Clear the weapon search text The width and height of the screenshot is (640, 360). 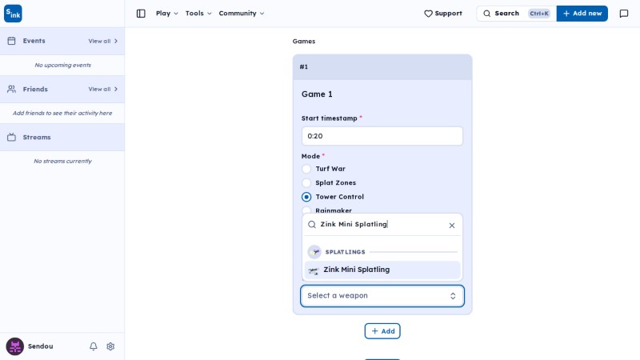[x=452, y=226]
